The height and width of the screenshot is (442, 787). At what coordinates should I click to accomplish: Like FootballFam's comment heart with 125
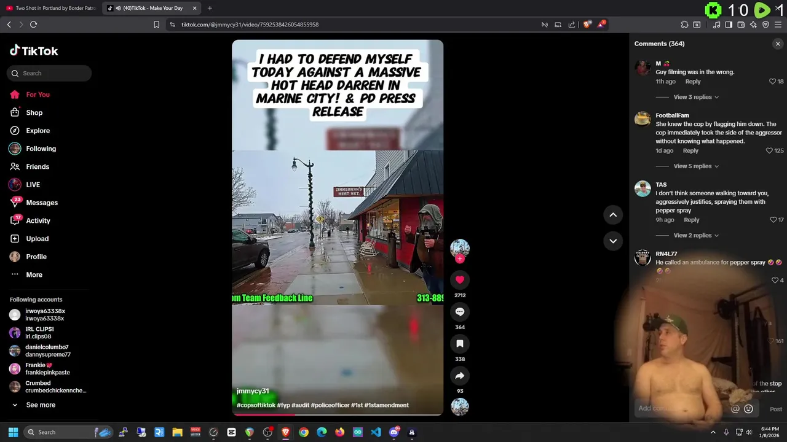tap(769, 150)
